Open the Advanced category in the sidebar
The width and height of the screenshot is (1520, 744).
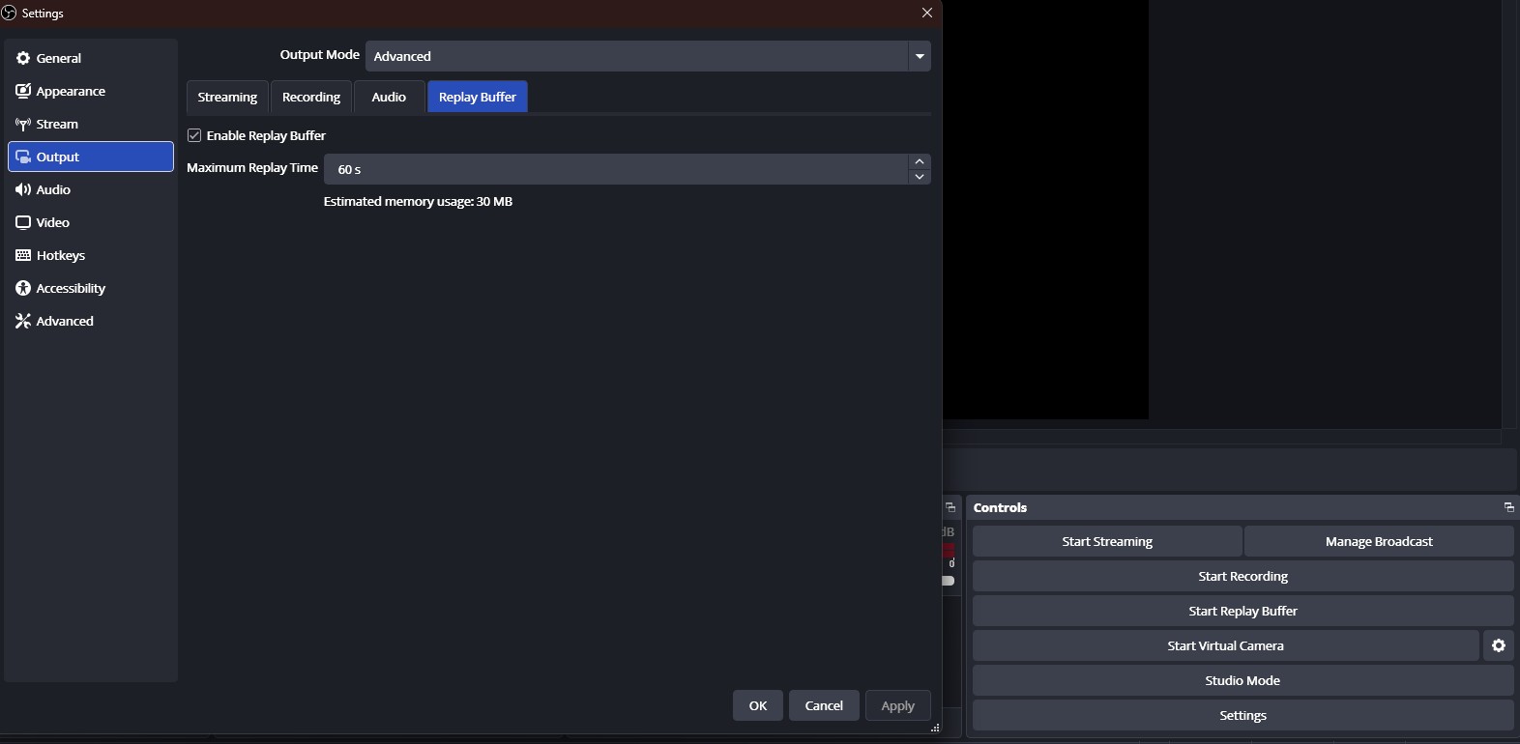point(91,321)
